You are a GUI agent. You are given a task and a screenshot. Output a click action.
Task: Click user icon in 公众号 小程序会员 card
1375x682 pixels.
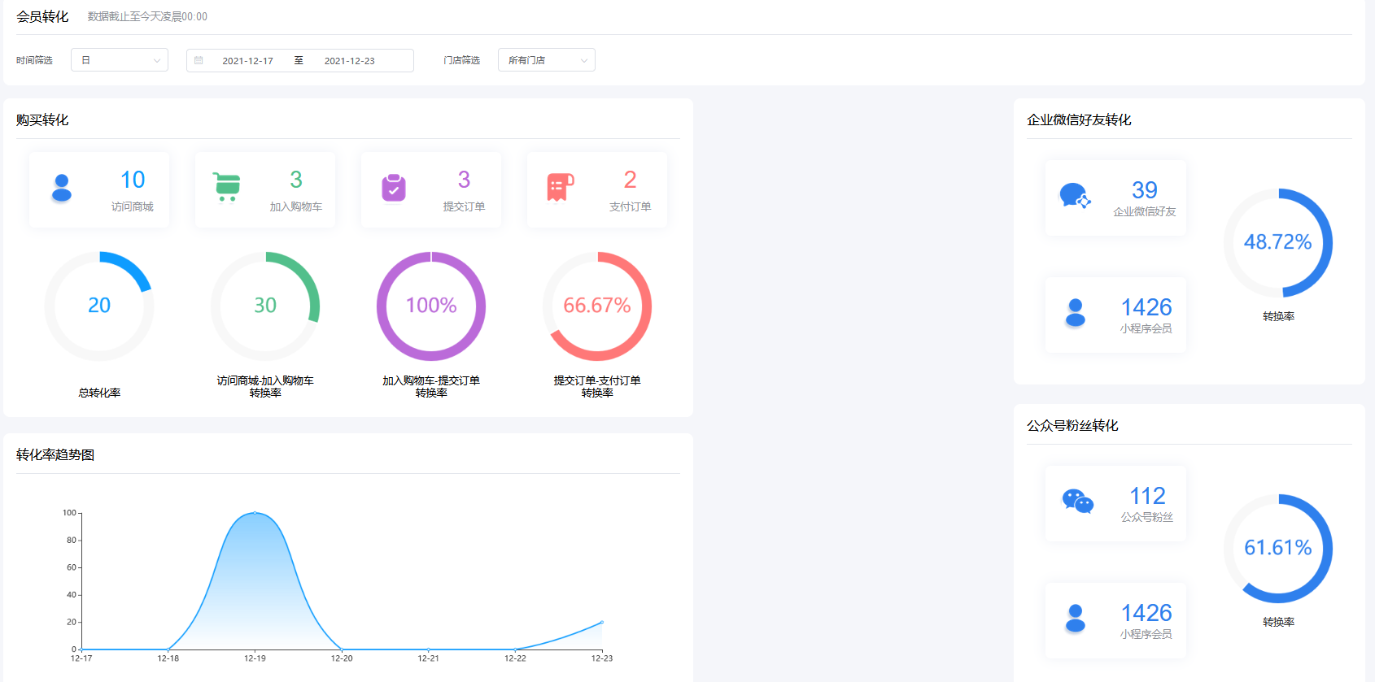[x=1076, y=619]
